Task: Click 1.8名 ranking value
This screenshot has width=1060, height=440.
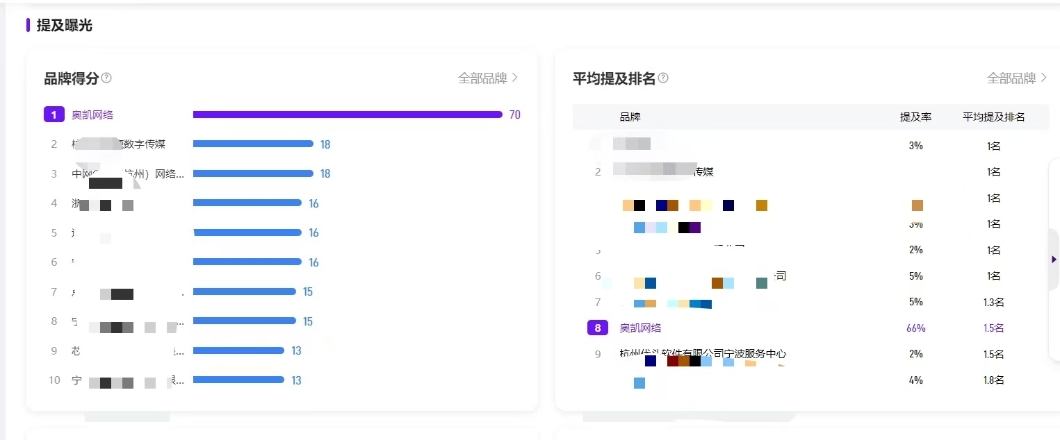Action: coord(994,380)
